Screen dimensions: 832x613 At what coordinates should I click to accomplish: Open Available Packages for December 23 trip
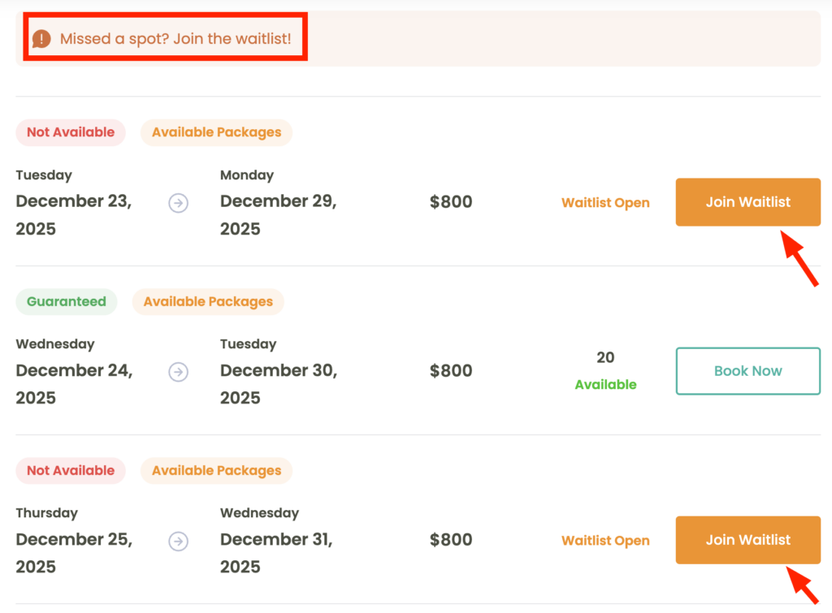[216, 132]
